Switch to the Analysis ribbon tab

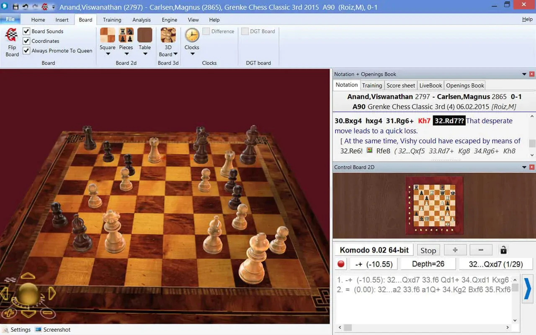coord(142,20)
